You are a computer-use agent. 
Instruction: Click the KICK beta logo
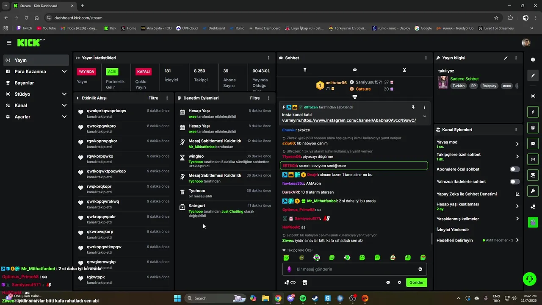[x=30, y=42]
